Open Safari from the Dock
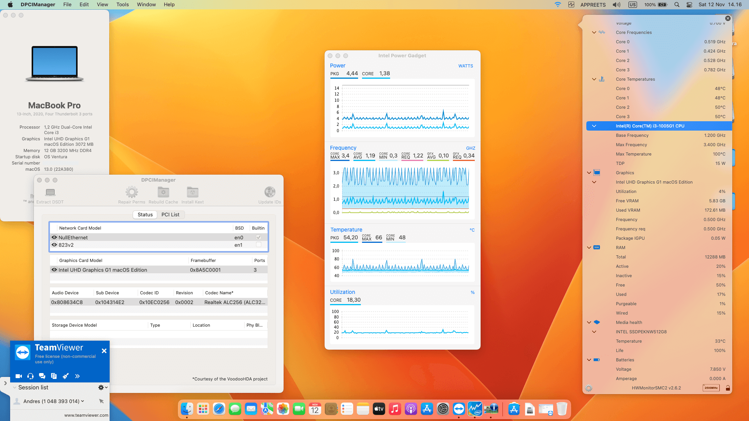This screenshot has width=749, height=421. click(219, 409)
